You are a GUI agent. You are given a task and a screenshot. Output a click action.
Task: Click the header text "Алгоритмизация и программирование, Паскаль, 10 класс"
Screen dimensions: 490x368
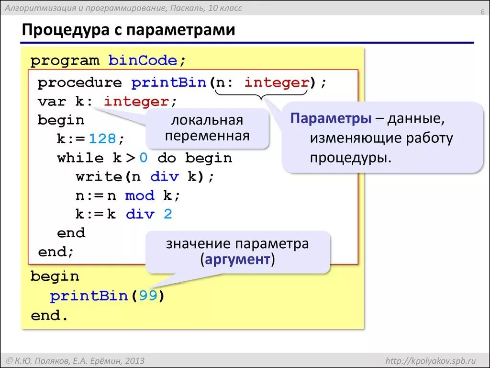coord(123,8)
